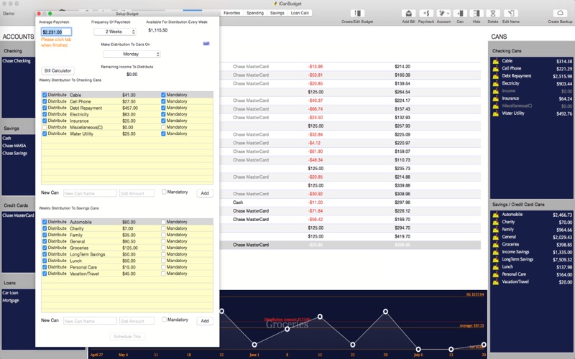575x359 pixels.
Task: Switch to the Loan Calc tab
Action: (300, 13)
